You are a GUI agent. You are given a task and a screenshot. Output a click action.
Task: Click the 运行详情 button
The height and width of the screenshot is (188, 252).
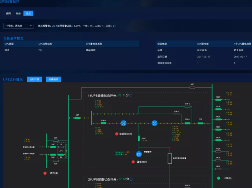pos(34,79)
